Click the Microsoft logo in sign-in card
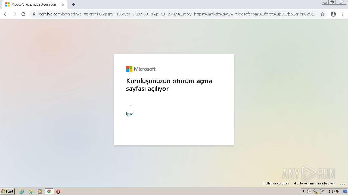 pyautogui.click(x=141, y=69)
